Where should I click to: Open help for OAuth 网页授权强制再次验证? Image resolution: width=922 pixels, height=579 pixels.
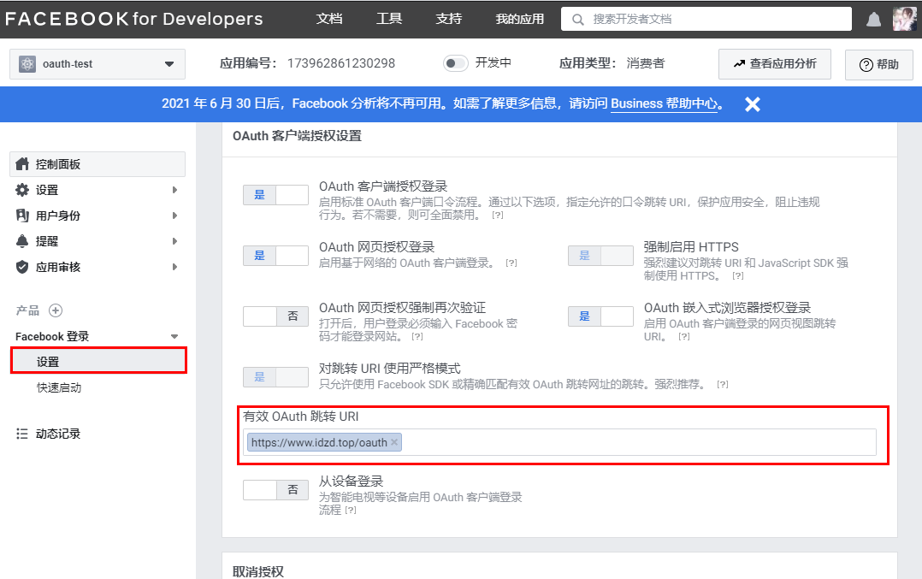(x=417, y=337)
